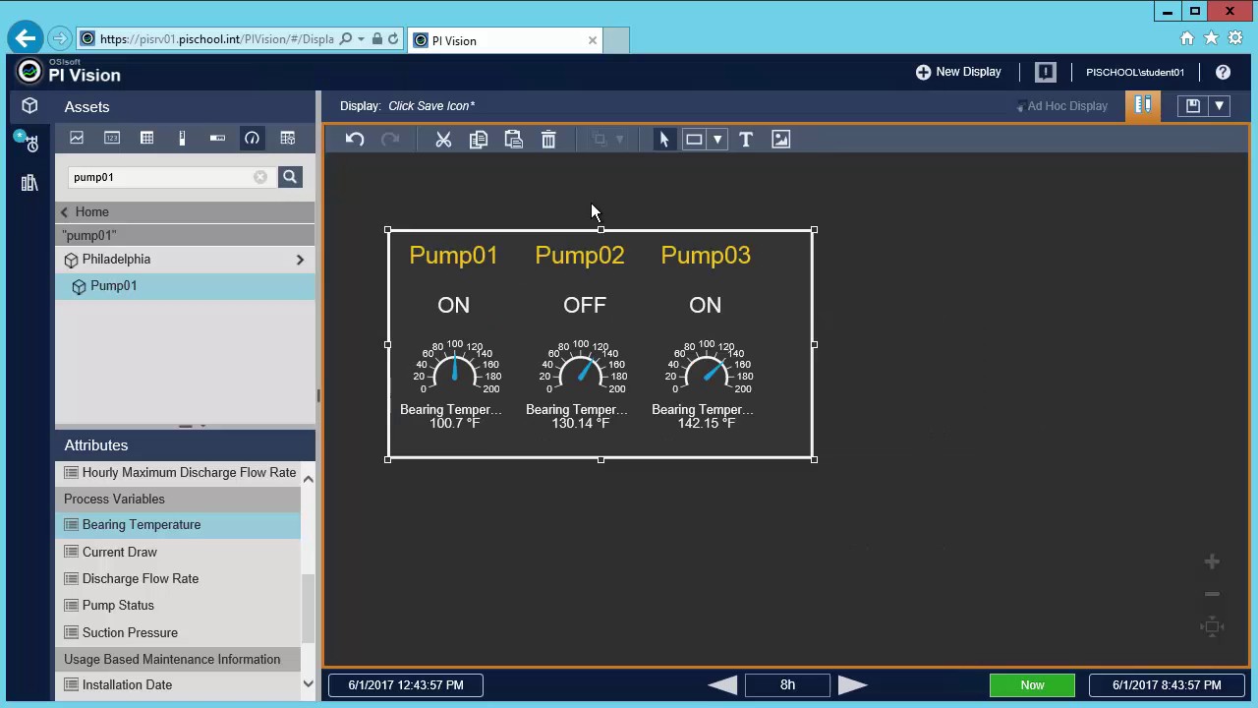Viewport: 1258px width, 708px height.
Task: Open the Save options dropdown arrow
Action: click(1219, 106)
